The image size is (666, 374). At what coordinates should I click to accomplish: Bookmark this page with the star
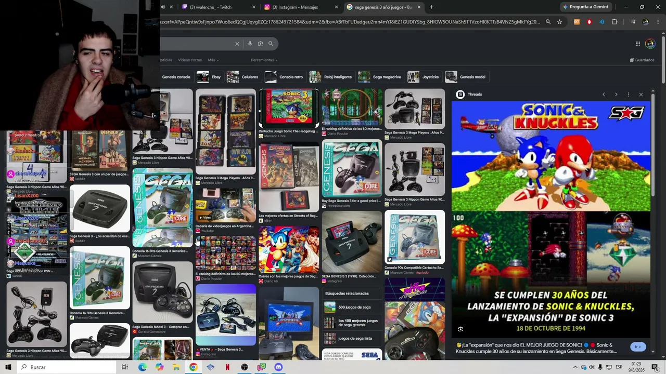click(559, 22)
